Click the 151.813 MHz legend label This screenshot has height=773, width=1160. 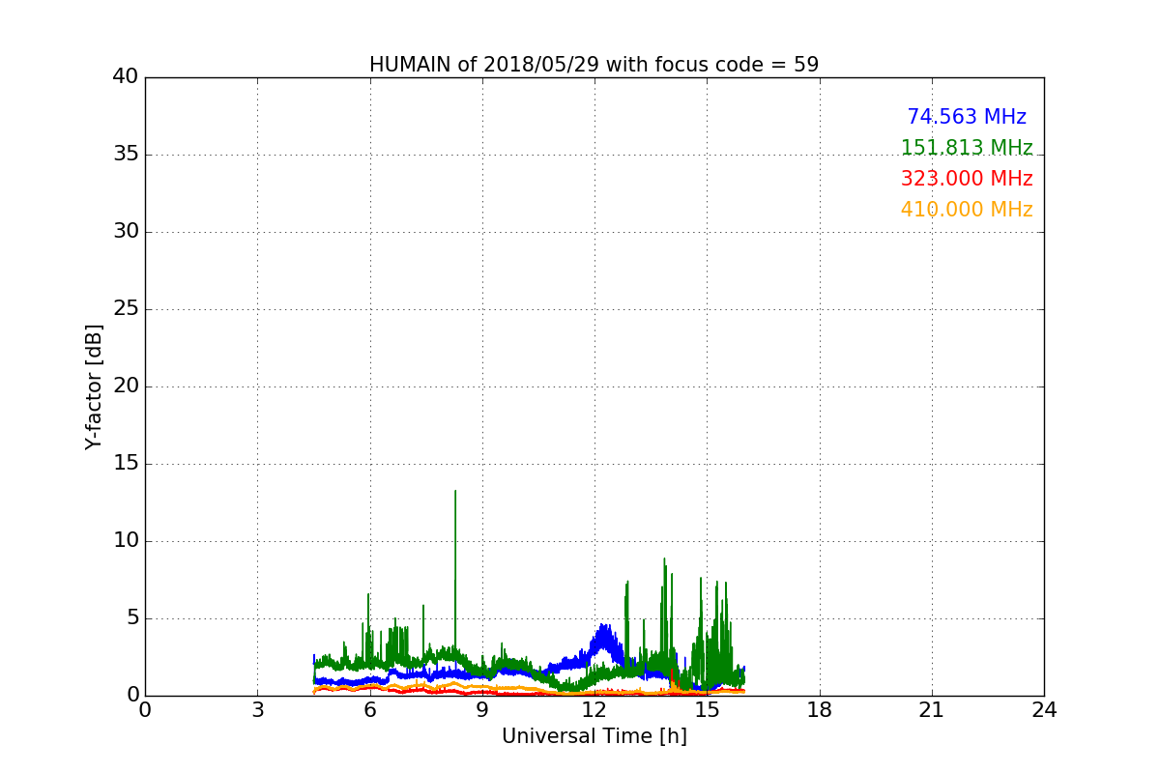click(x=967, y=148)
